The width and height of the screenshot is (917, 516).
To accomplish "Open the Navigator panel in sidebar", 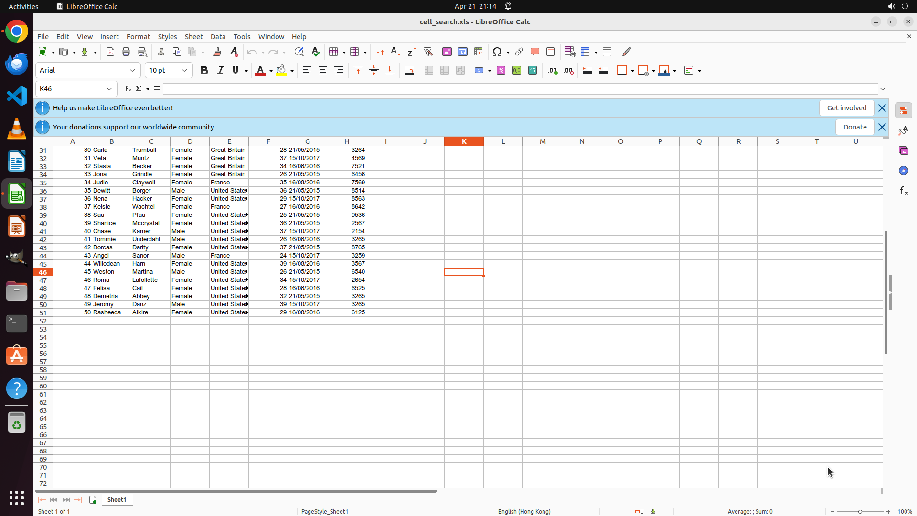I will point(903,171).
